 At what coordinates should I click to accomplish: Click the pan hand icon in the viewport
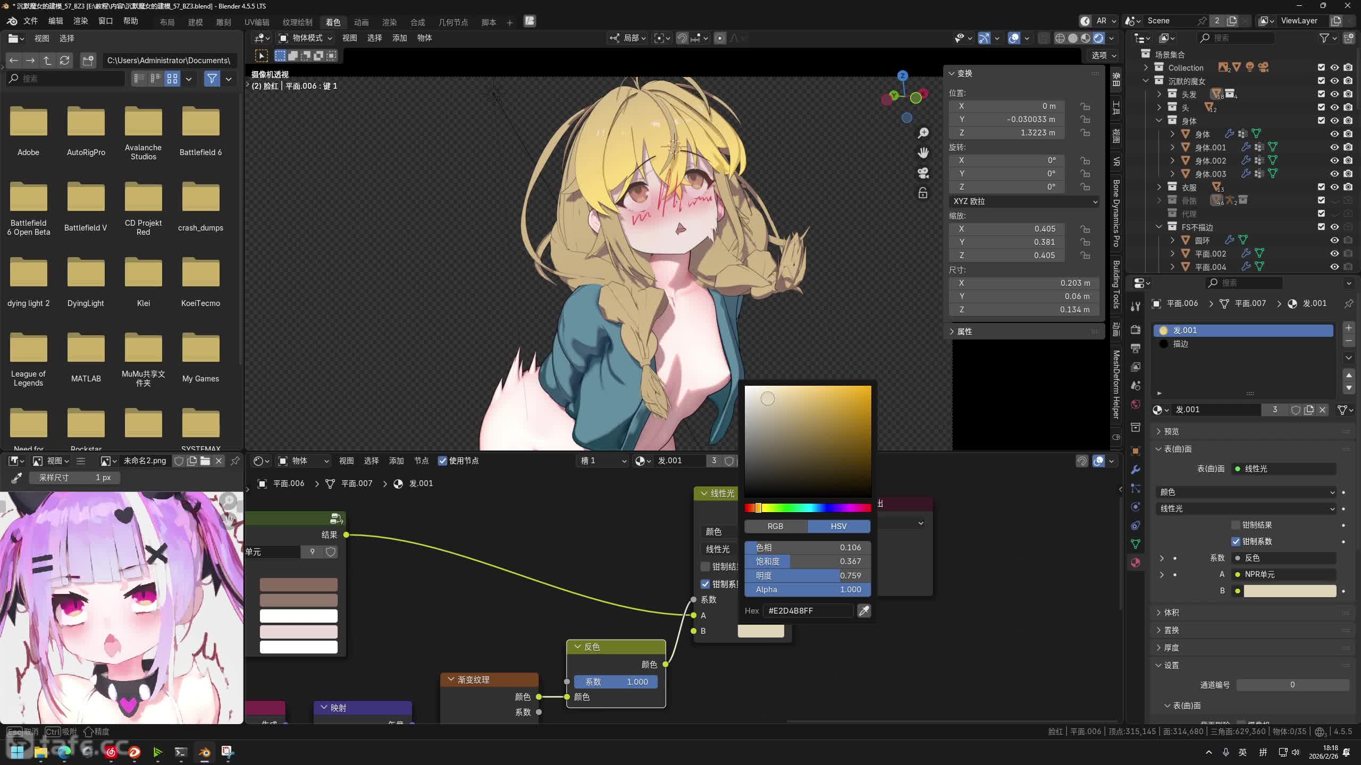[x=923, y=153]
